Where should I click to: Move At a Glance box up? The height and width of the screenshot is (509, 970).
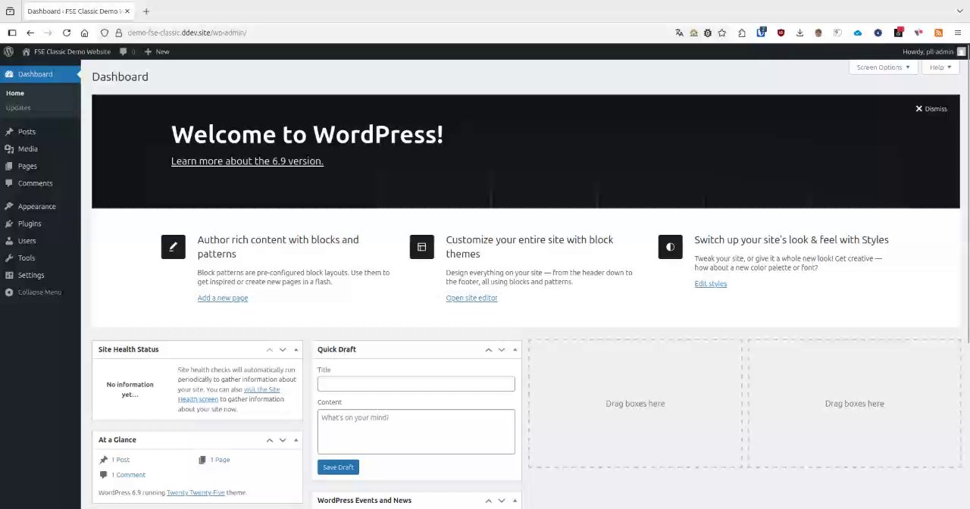[x=270, y=440]
